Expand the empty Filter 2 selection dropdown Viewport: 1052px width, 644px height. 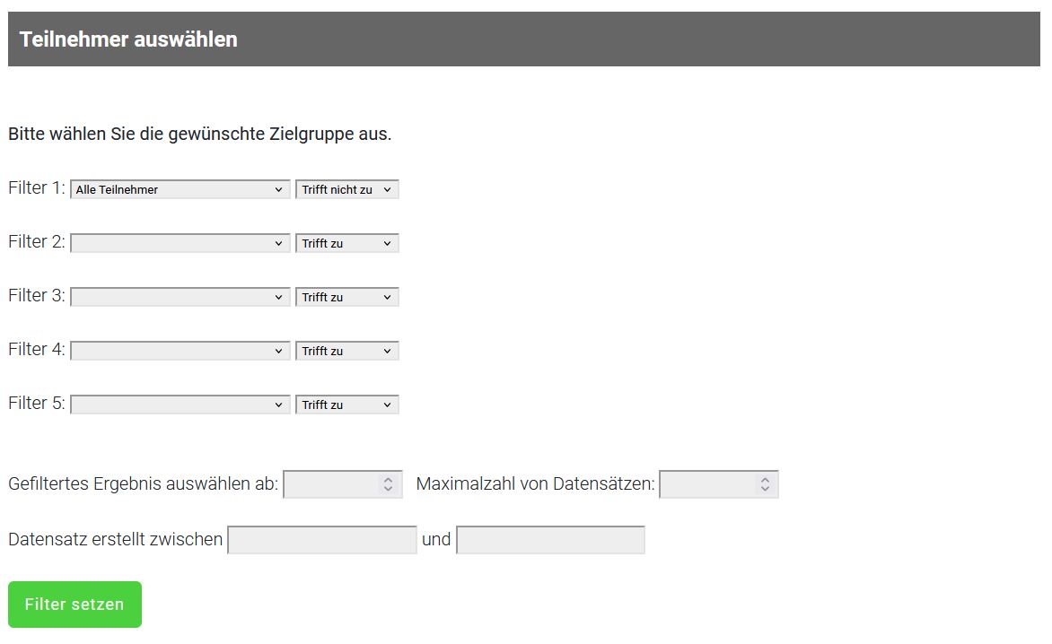point(180,242)
